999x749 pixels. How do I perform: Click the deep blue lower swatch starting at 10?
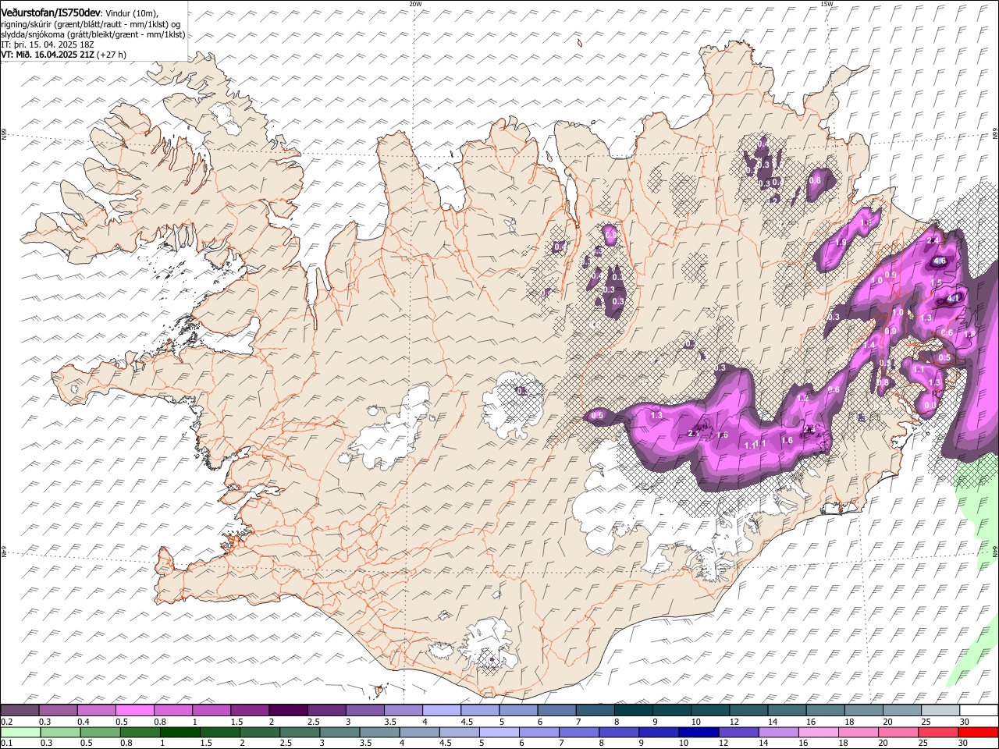[699, 732]
